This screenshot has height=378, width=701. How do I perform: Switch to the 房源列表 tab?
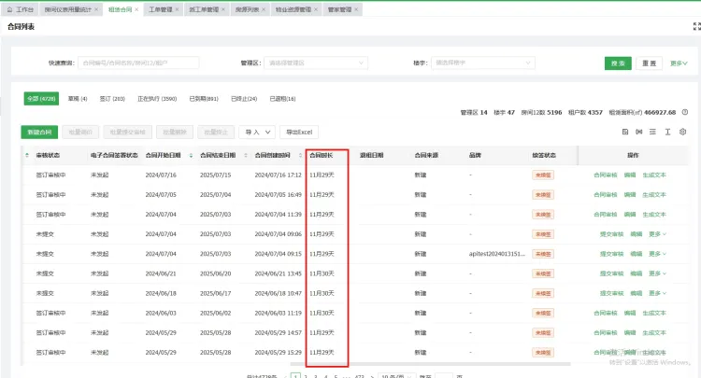coord(248,9)
